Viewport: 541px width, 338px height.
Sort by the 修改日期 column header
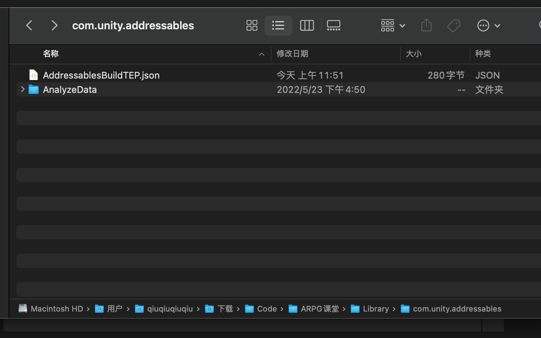click(292, 54)
